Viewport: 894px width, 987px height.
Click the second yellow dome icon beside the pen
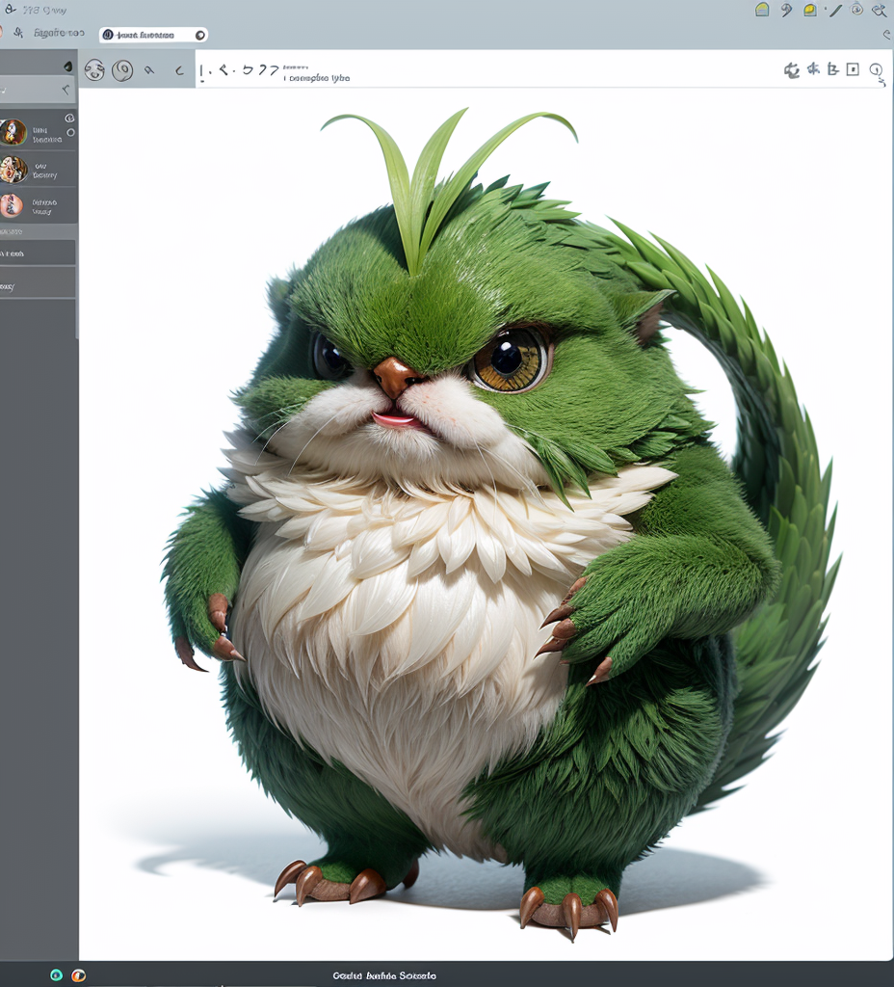[x=810, y=10]
